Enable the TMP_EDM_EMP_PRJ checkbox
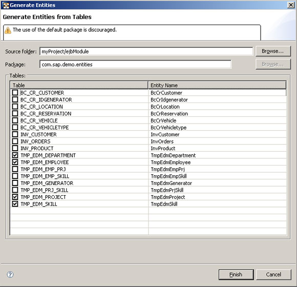 click(x=15, y=169)
